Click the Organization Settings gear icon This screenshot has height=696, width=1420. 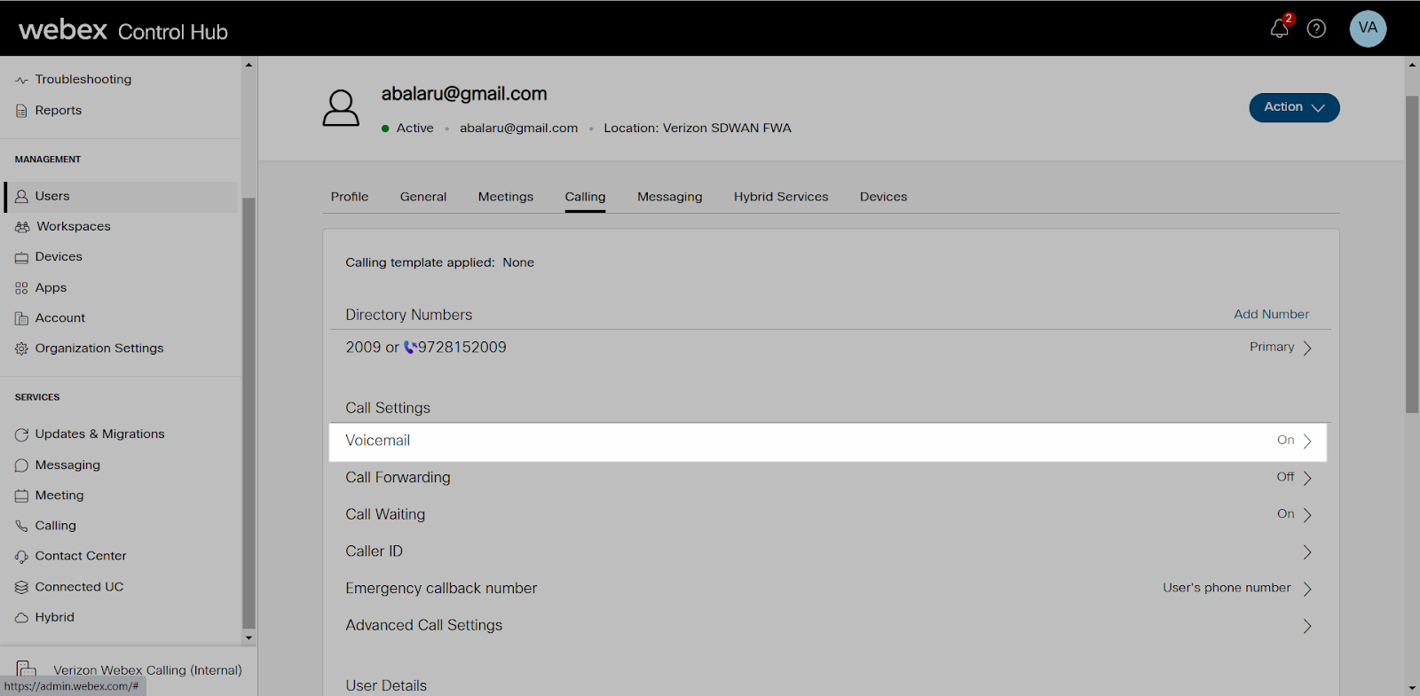coord(21,348)
